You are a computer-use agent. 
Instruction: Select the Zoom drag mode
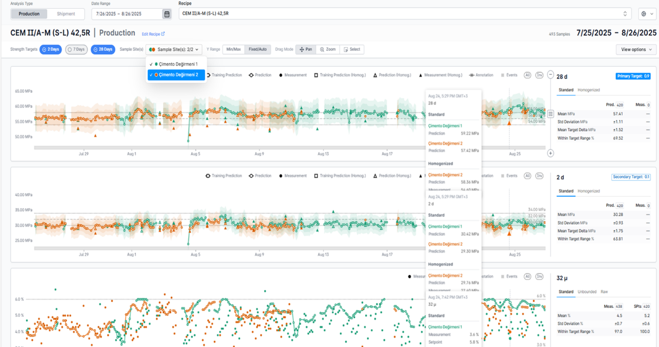328,49
